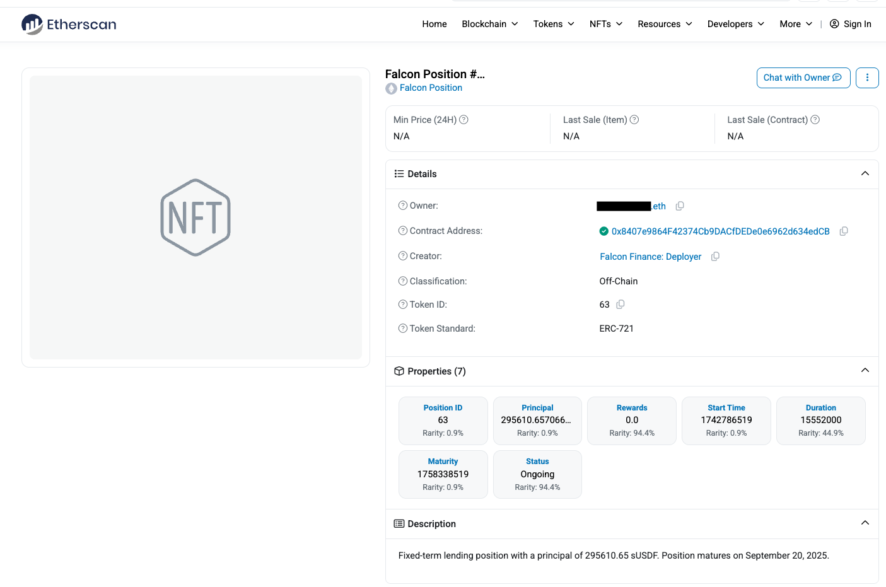This screenshot has width=886, height=587.
Task: Click the Falcon Position collection icon
Action: pos(391,88)
